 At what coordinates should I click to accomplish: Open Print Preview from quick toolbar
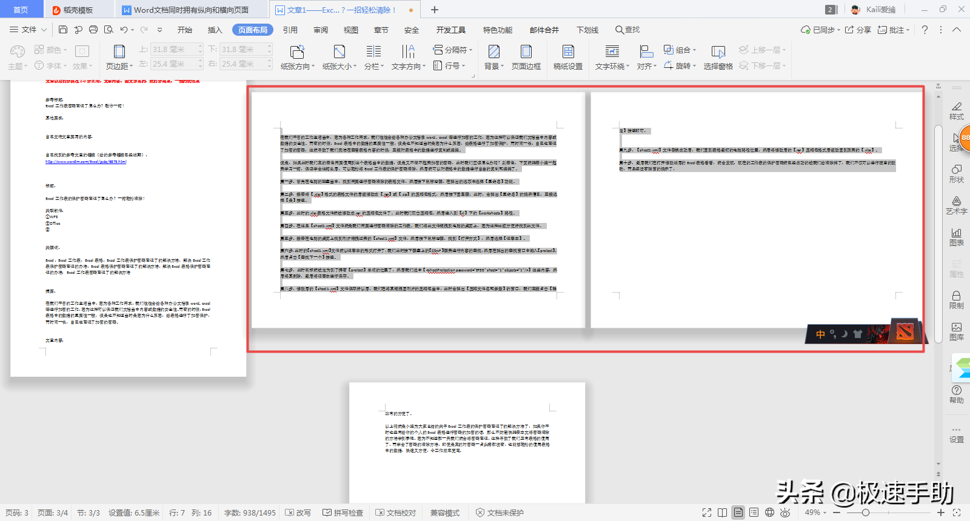109,30
